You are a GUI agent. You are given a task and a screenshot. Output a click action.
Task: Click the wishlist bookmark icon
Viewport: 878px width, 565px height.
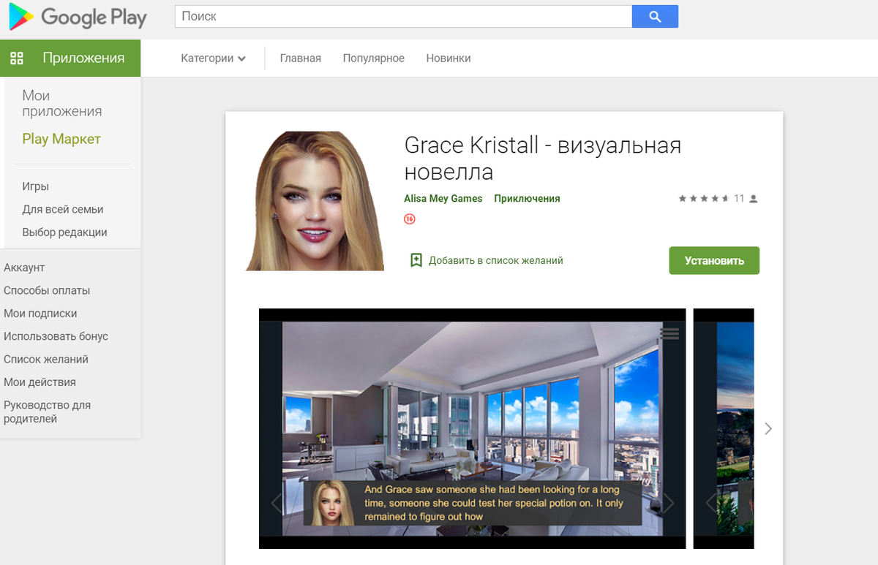416,260
